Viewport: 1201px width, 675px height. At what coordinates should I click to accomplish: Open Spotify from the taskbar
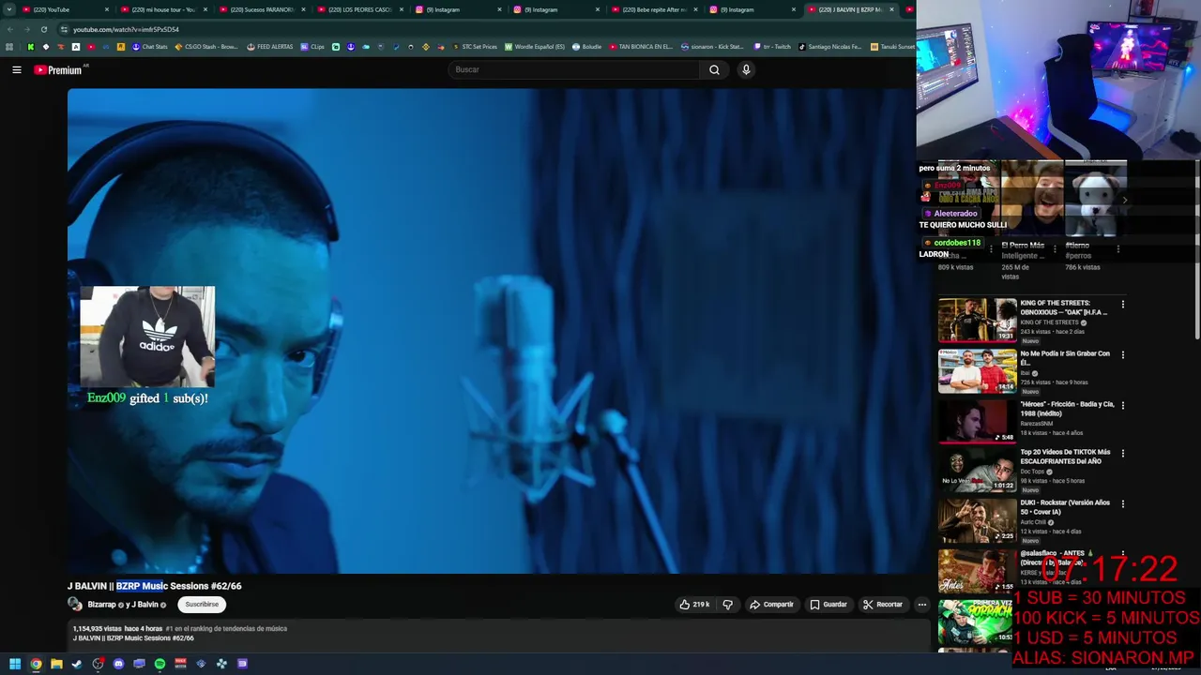click(160, 664)
